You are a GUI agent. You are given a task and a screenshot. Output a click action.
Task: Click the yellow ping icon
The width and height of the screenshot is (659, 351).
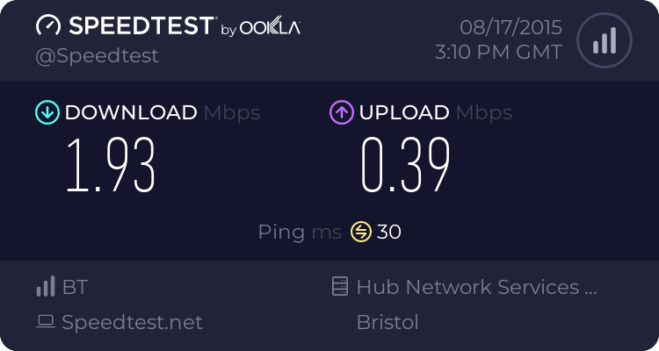360,232
